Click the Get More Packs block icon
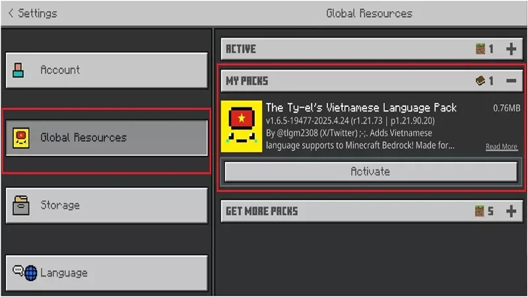 click(480, 211)
